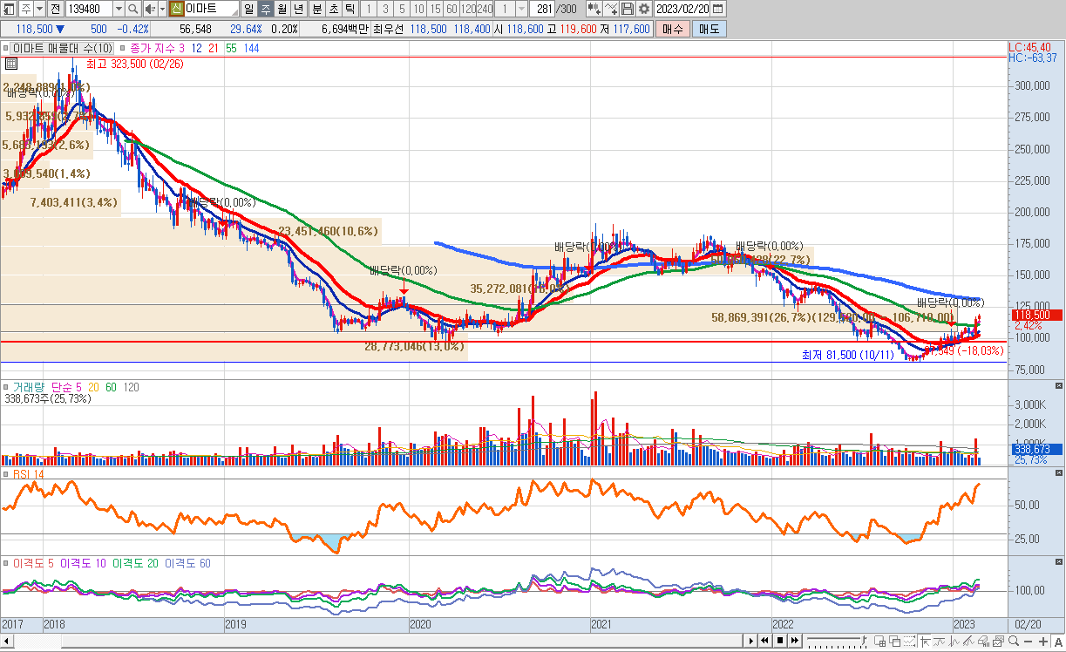The height and width of the screenshot is (652, 1066).
Task: Click the speaker sound icon in toolbar
Action: [149, 9]
